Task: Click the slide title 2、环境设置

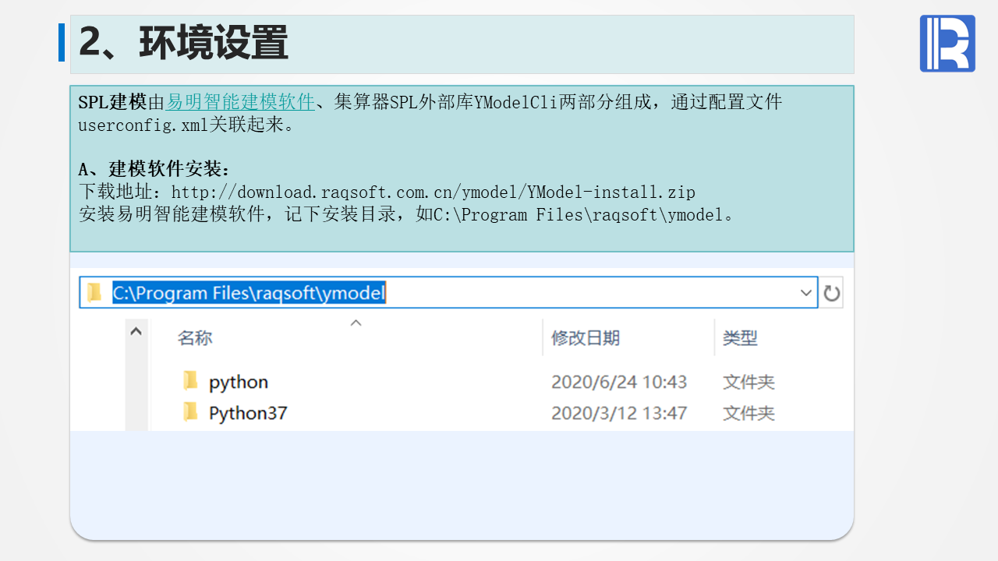Action: 184,43
